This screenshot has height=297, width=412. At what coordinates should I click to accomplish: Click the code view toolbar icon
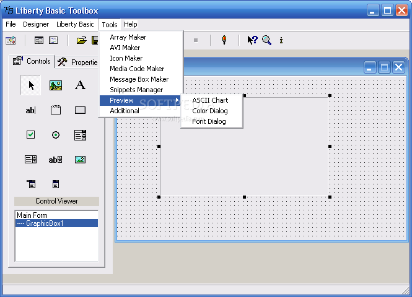coord(53,40)
